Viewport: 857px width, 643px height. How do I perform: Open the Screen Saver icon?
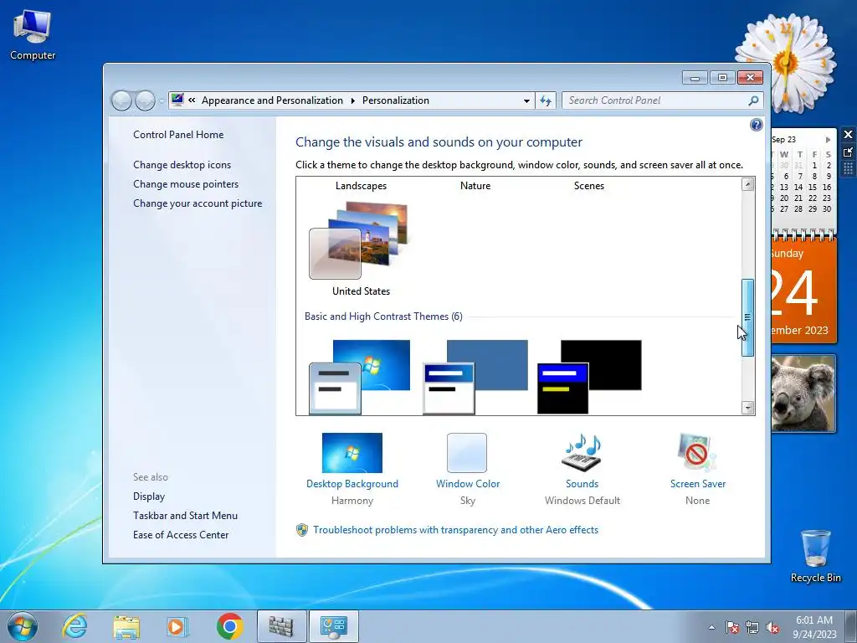click(x=697, y=453)
